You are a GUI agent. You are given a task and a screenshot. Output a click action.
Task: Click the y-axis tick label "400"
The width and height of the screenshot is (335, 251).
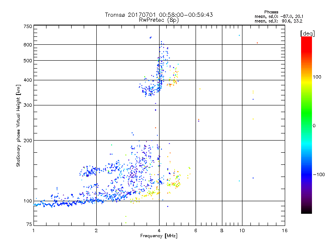tap(28, 80)
